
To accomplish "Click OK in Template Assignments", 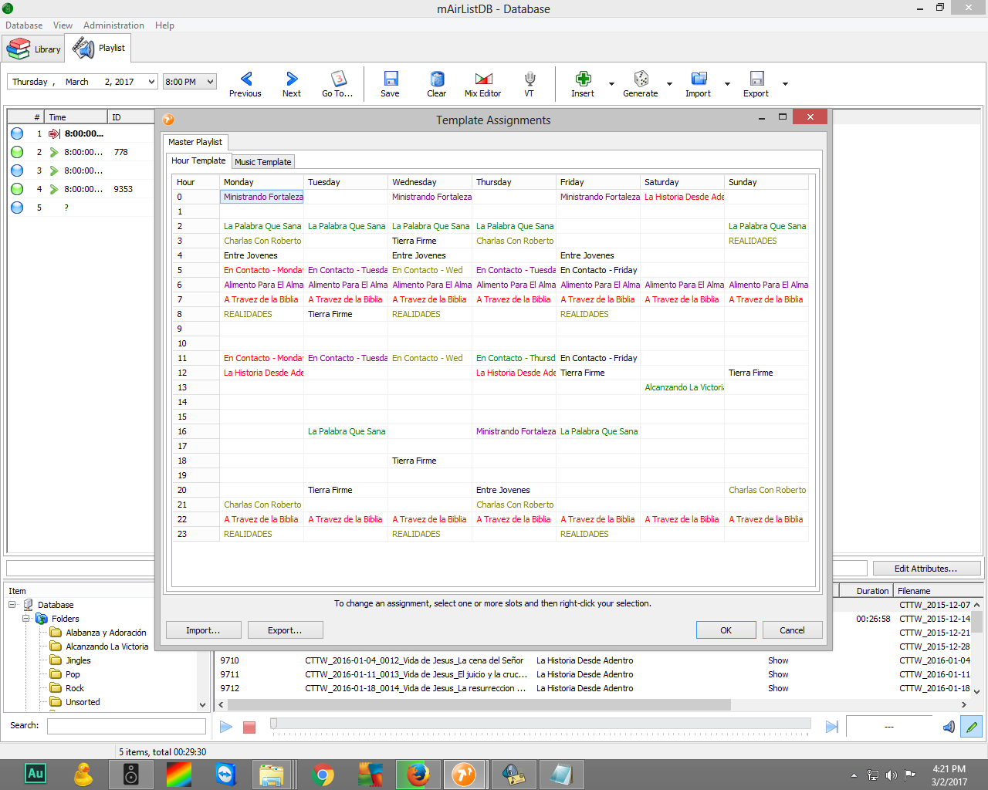I will pos(726,630).
